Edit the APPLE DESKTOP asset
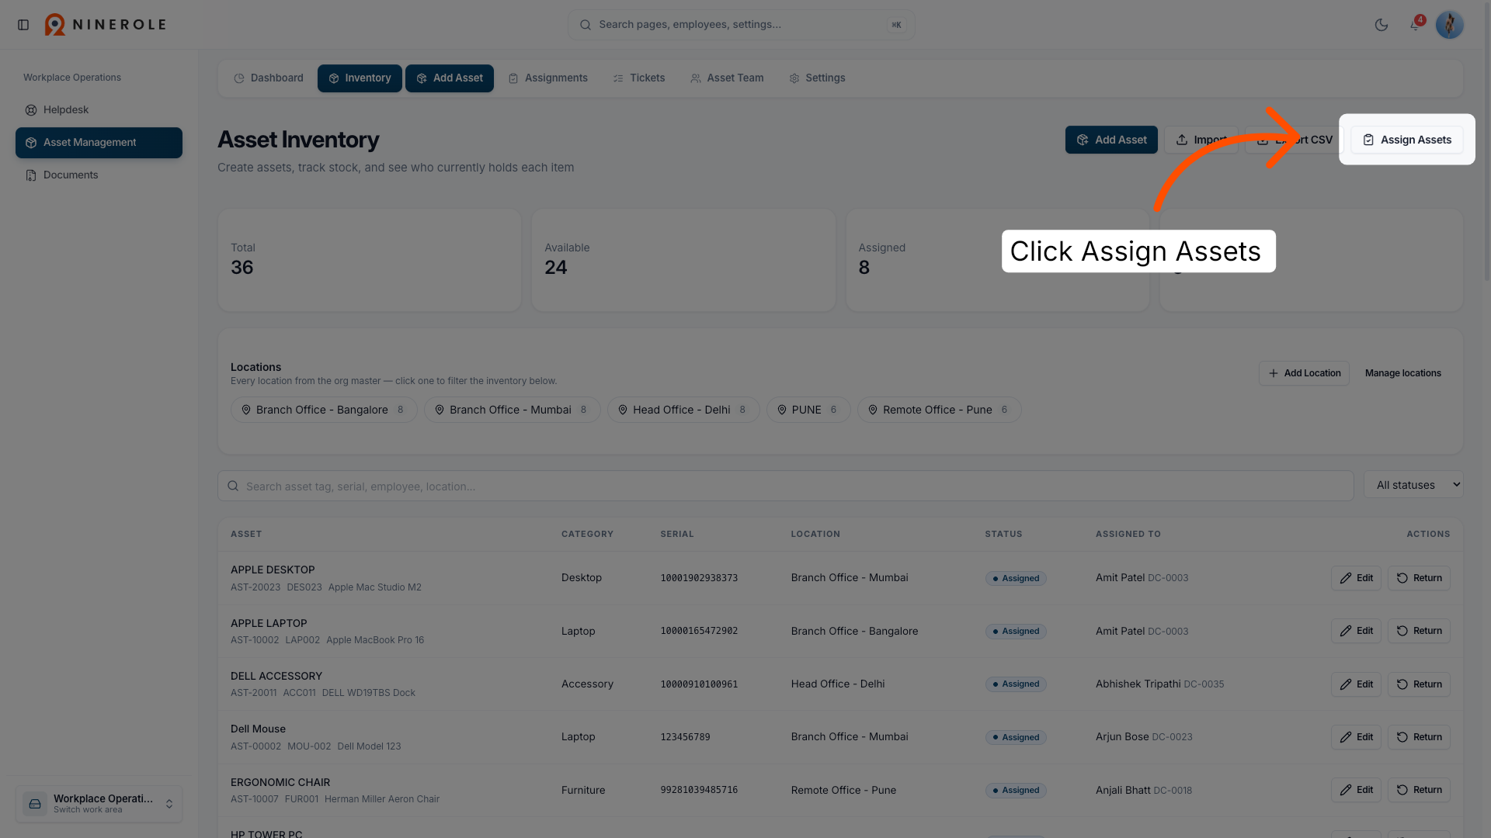 point(1356,578)
